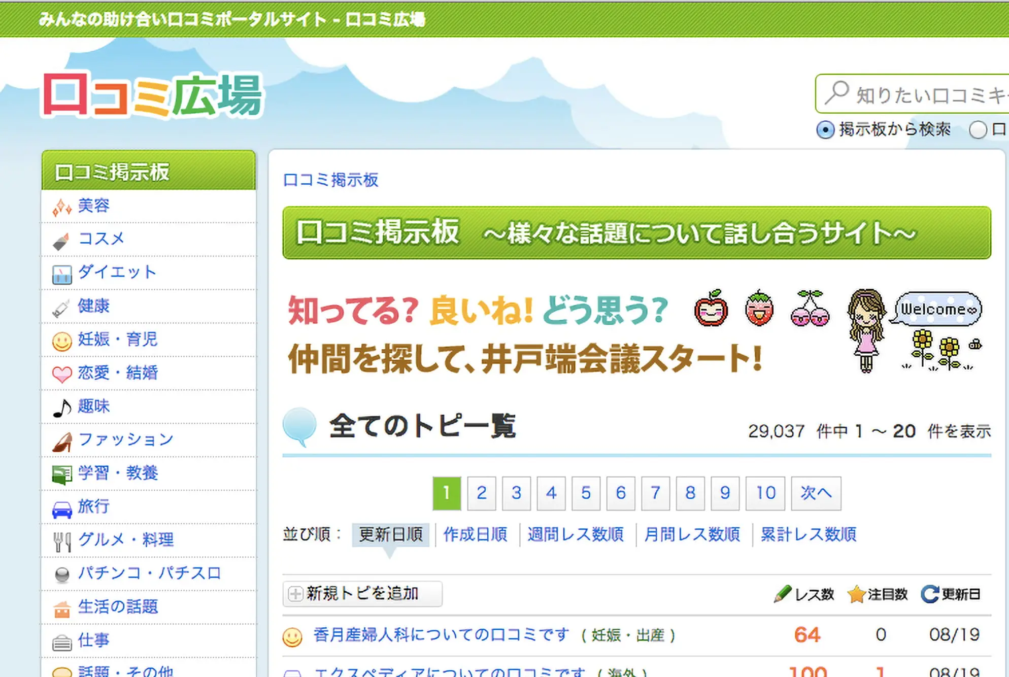Go to page 2 of topics
This screenshot has height=677, width=1009.
[481, 493]
